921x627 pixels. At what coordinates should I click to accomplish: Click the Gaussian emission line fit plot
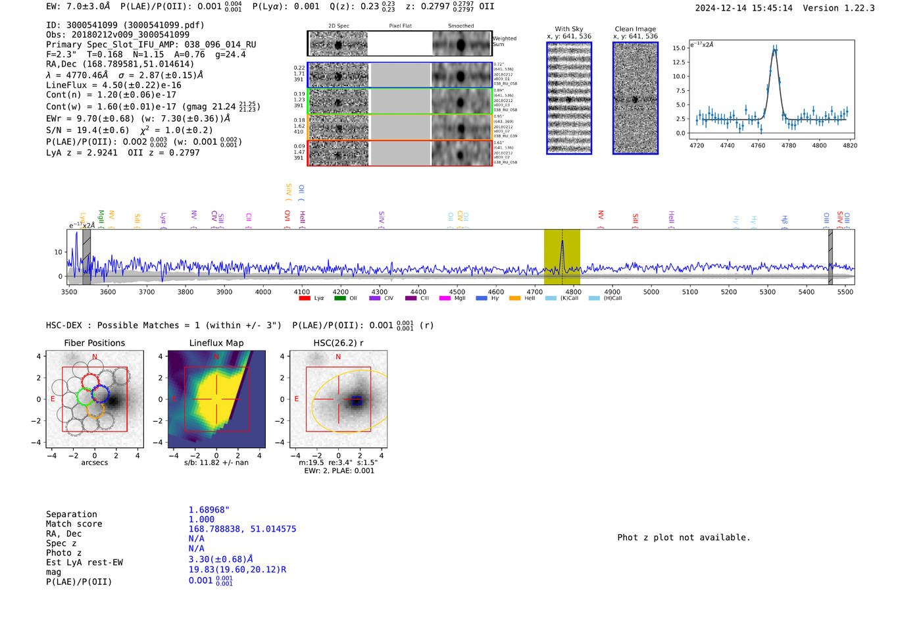771,89
